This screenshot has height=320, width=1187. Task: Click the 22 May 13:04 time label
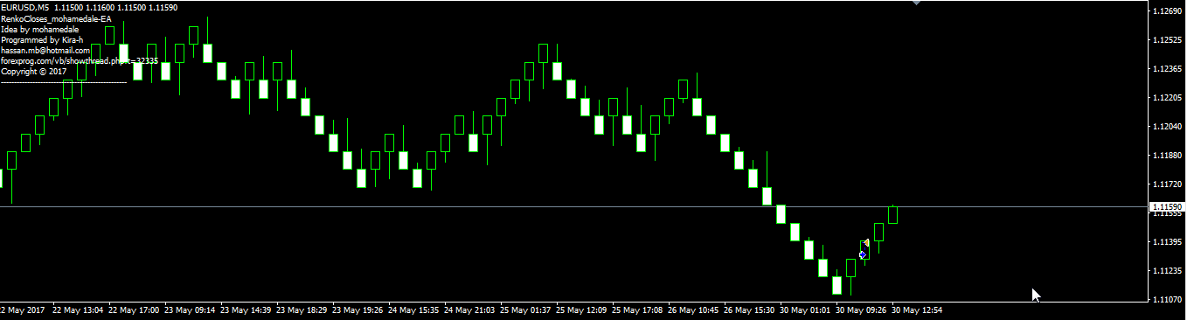[x=78, y=310]
